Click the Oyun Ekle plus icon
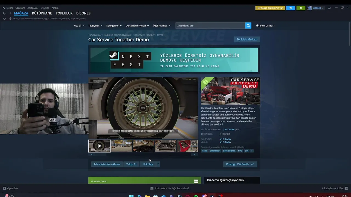Viewport: 351px width, 197px height. pyautogui.click(x=4, y=188)
